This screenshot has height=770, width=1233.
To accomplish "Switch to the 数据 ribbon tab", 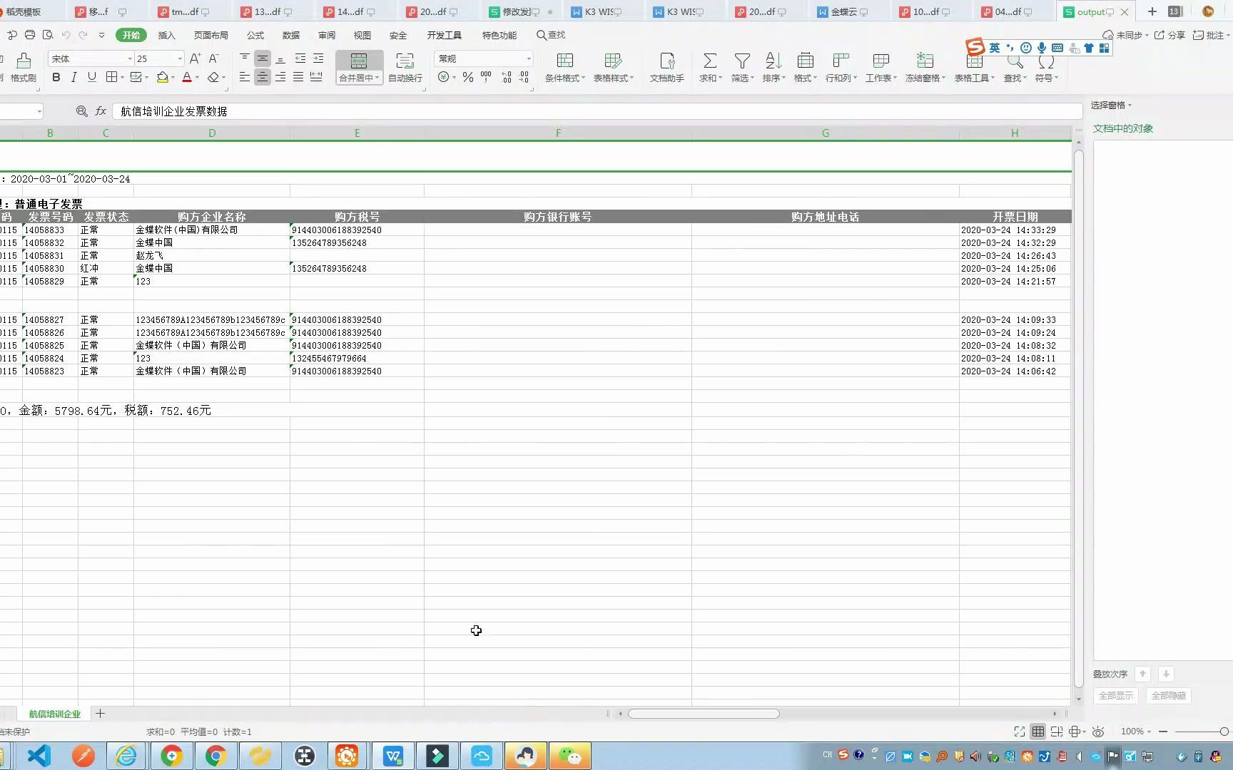I will (291, 35).
